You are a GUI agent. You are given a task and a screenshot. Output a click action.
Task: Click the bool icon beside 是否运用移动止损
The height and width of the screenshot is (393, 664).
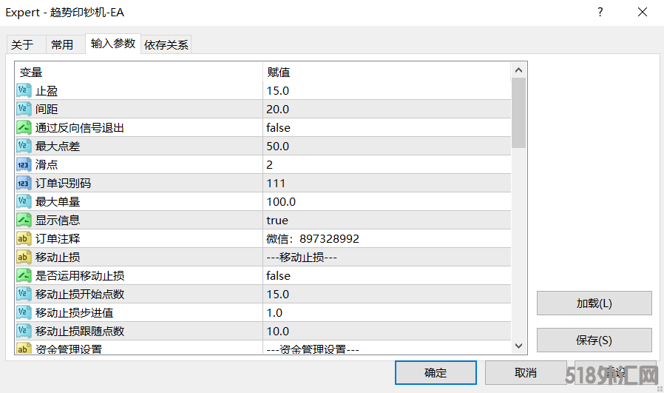(24, 275)
